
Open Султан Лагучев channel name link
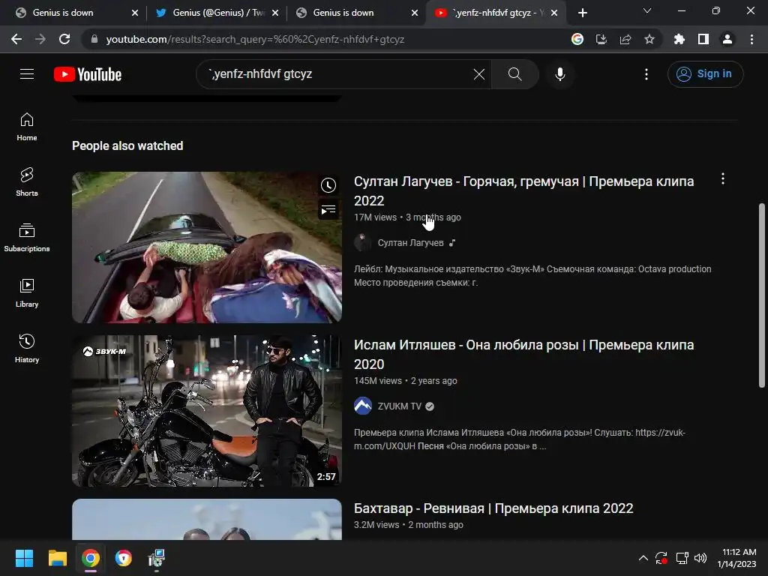(x=410, y=242)
